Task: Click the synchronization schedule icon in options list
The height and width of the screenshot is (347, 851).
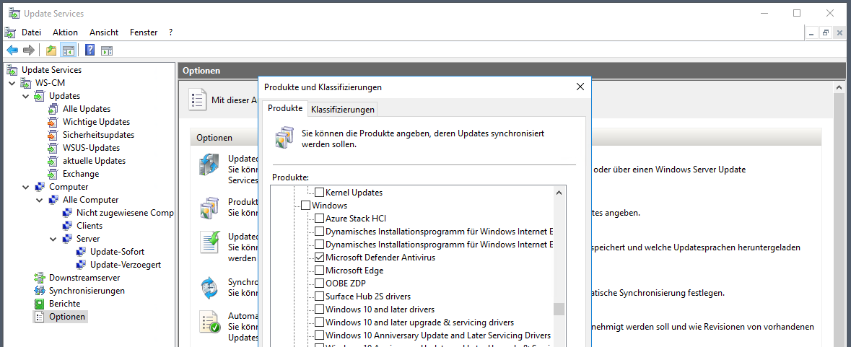Action: (x=209, y=288)
